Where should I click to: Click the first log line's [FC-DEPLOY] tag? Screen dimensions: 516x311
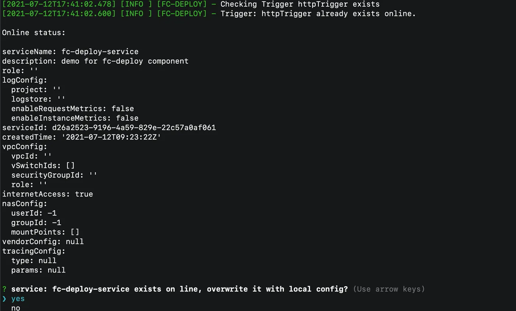(182, 4)
